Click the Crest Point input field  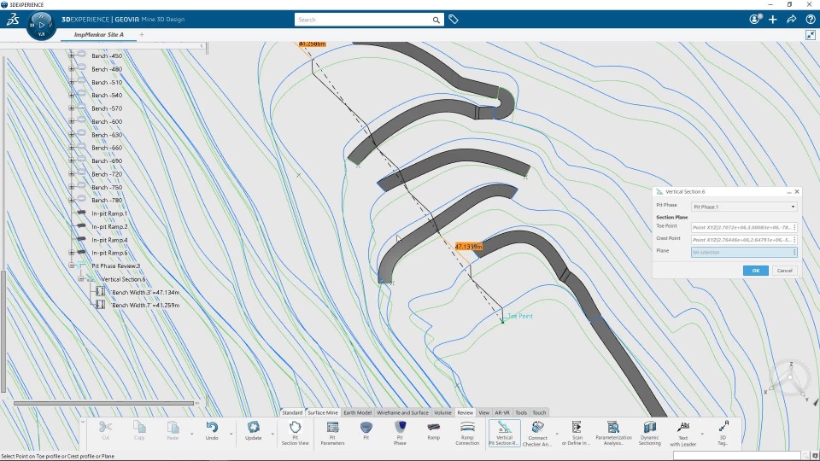pyautogui.click(x=744, y=239)
